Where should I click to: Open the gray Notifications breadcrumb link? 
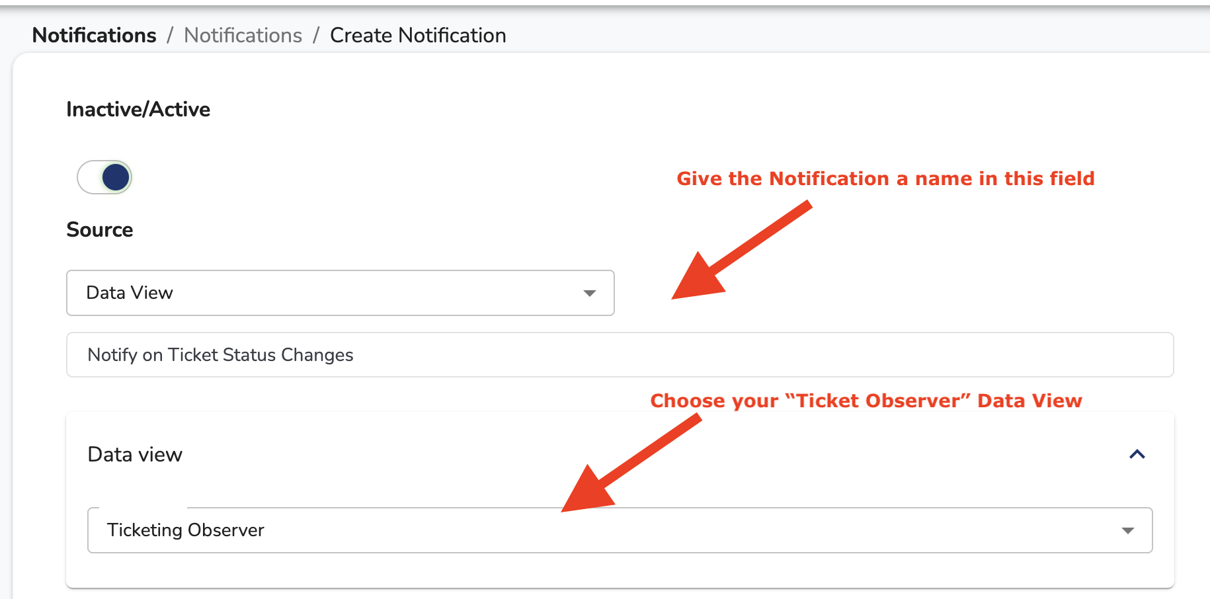click(243, 35)
